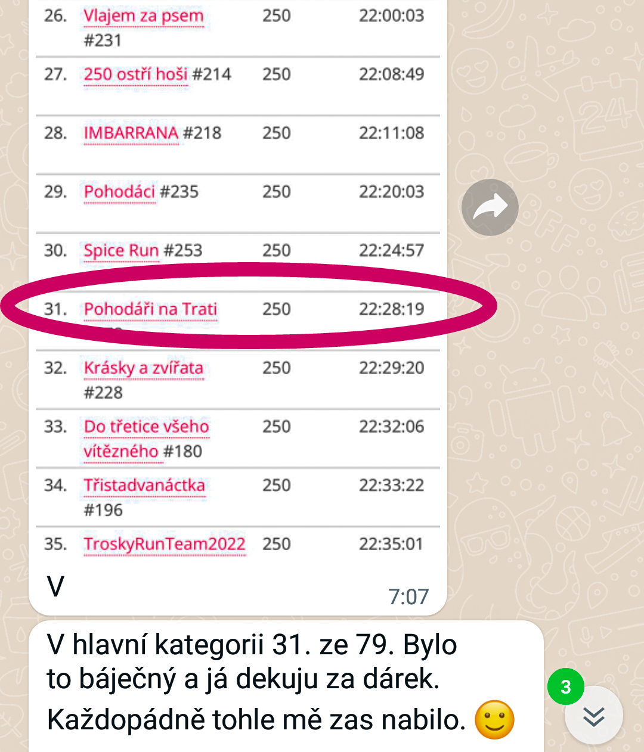The height and width of the screenshot is (752, 644).
Task: Tap the 7:07 message timestamp
Action: (x=408, y=596)
